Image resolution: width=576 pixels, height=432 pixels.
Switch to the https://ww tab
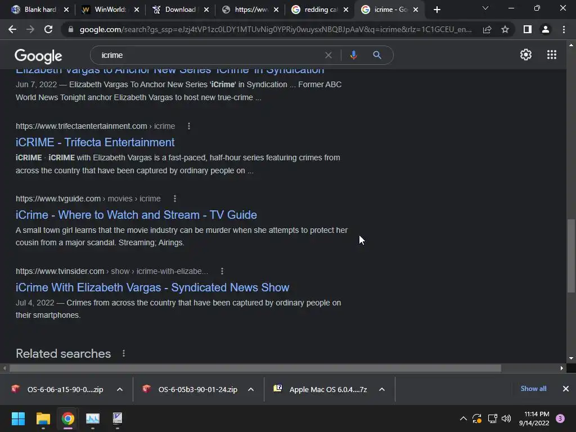(251, 10)
